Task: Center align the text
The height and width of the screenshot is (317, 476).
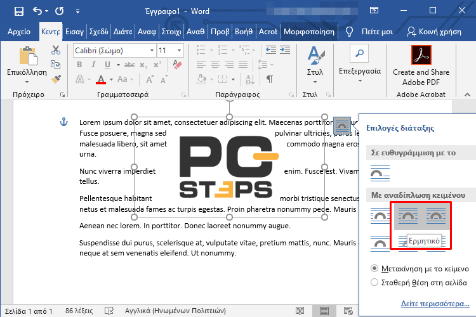Action: [215, 65]
